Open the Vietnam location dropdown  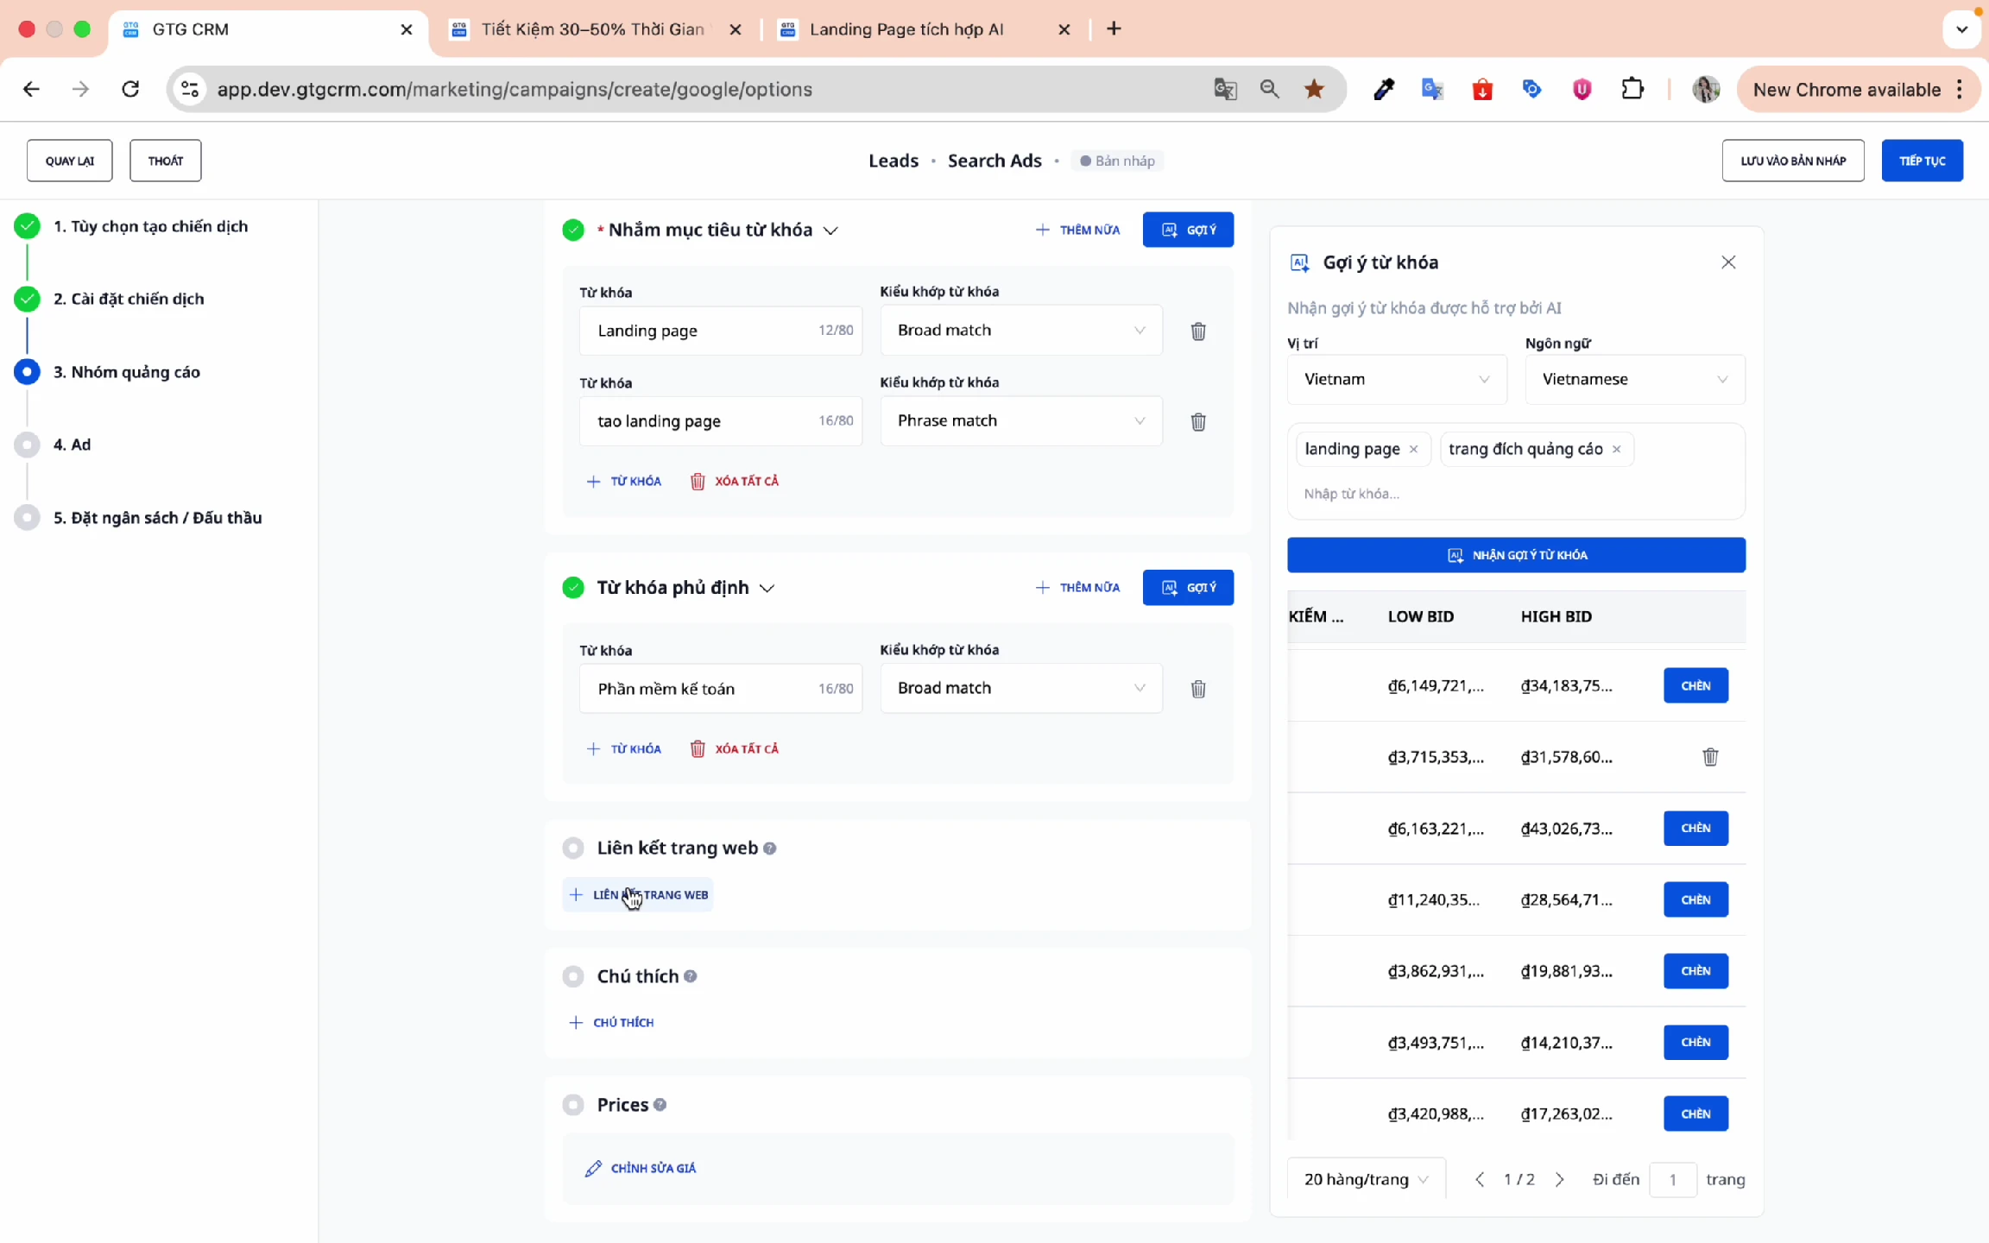[x=1396, y=380]
